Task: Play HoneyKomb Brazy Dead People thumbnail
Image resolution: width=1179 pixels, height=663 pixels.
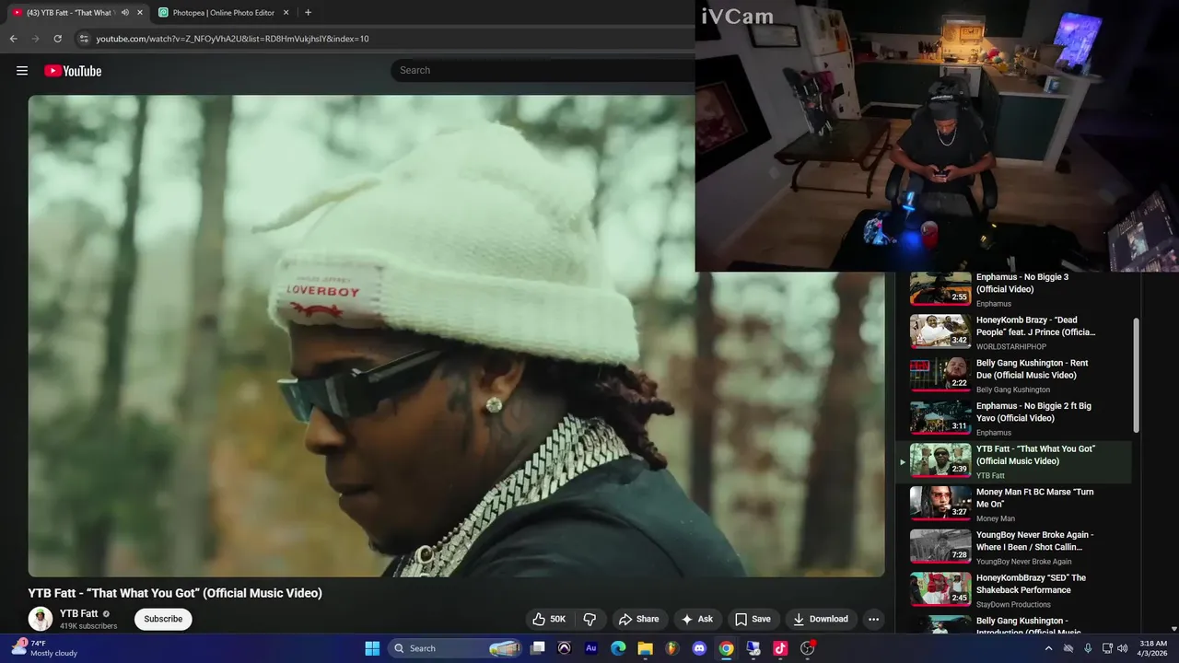Action: 940,331
